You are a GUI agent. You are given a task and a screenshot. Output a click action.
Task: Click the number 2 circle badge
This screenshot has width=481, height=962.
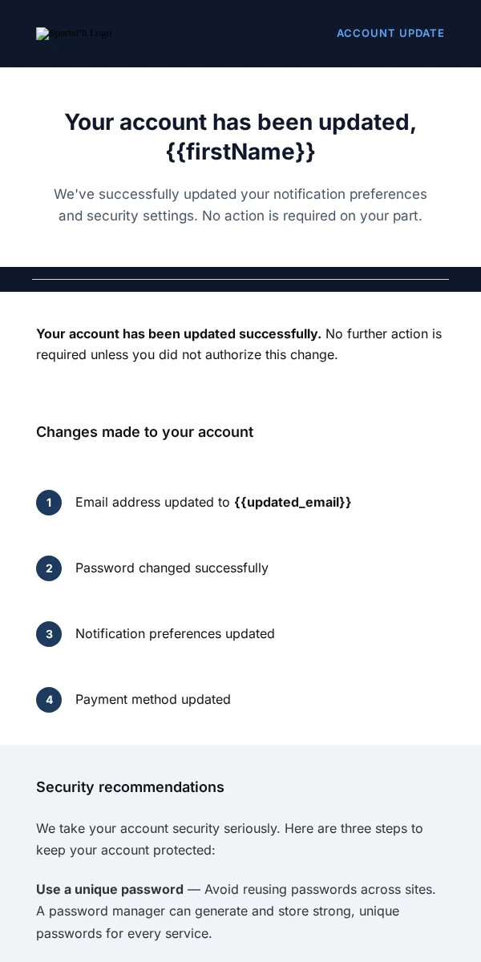click(49, 568)
